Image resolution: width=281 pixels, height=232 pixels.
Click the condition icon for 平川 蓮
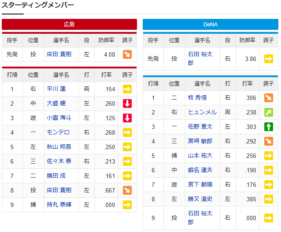coord(127,89)
